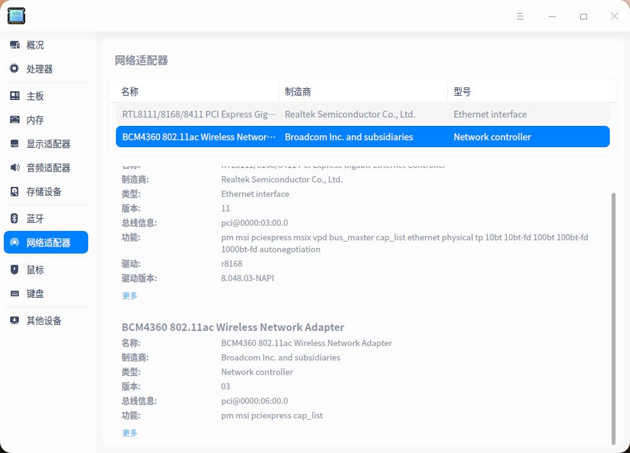Click the 键盘 keyboard icon

[x=14, y=293]
